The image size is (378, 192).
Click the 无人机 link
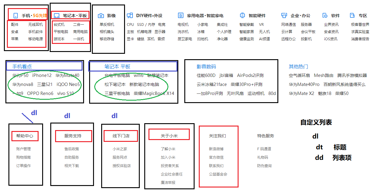264,32
